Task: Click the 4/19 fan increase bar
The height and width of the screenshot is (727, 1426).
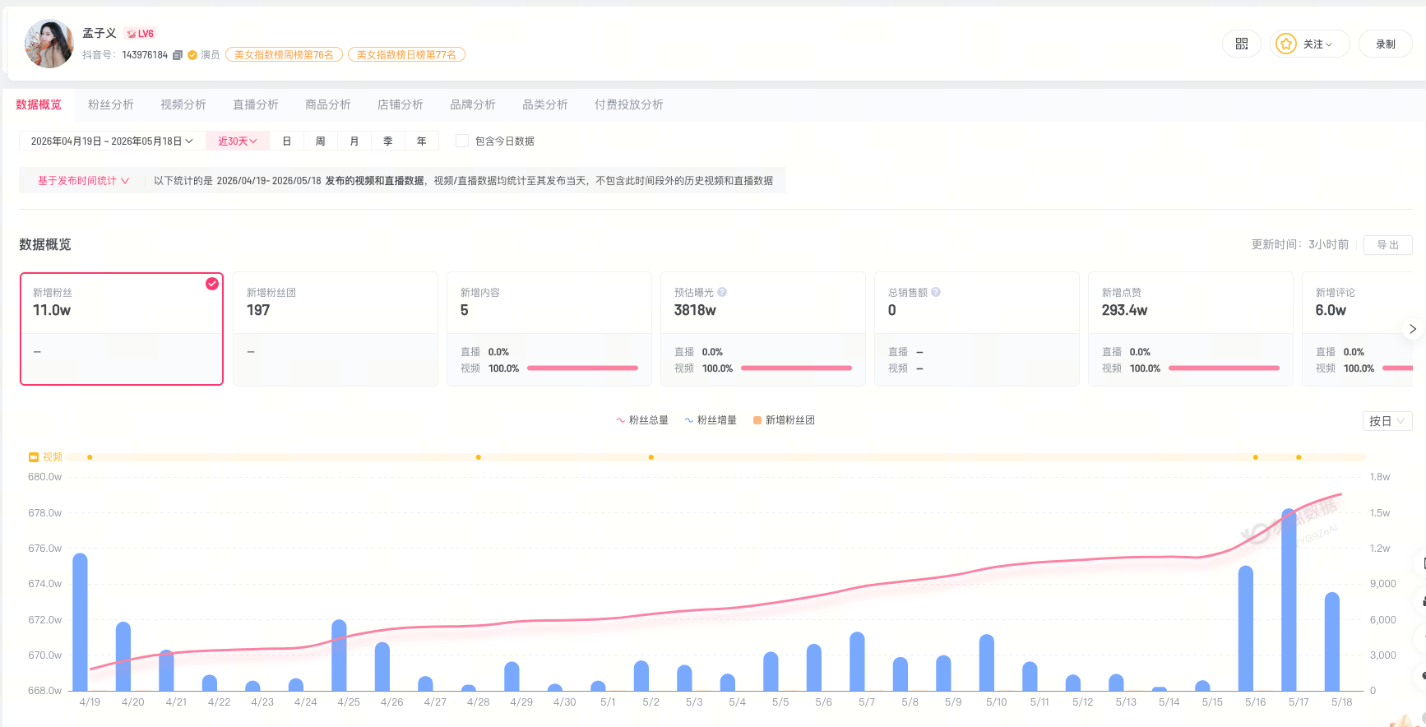Action: pyautogui.click(x=80, y=622)
